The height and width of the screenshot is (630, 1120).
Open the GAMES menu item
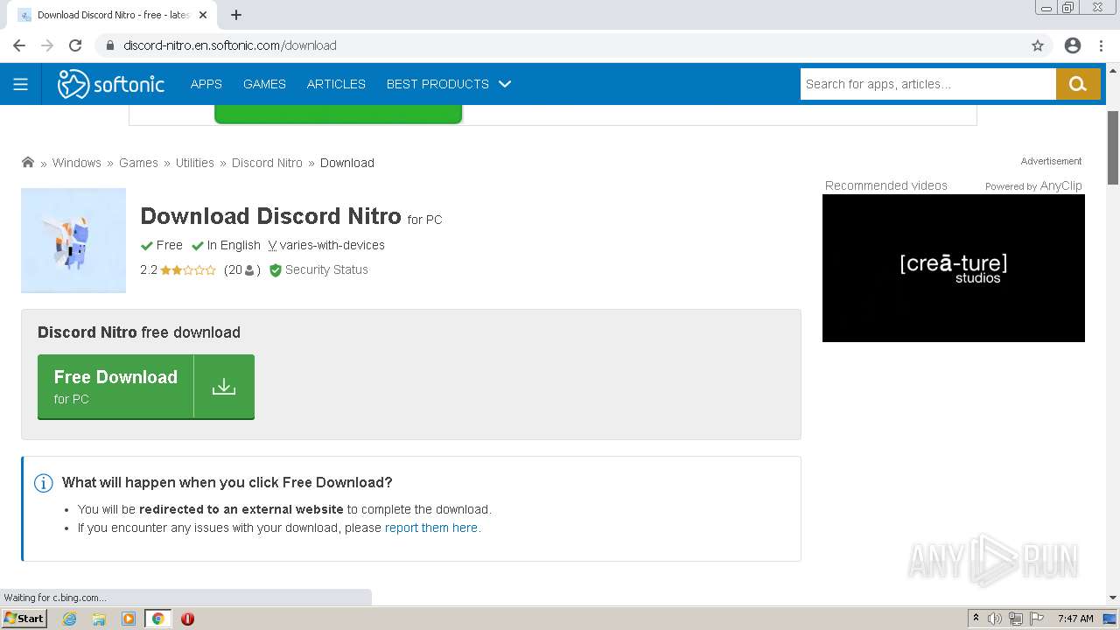point(264,84)
